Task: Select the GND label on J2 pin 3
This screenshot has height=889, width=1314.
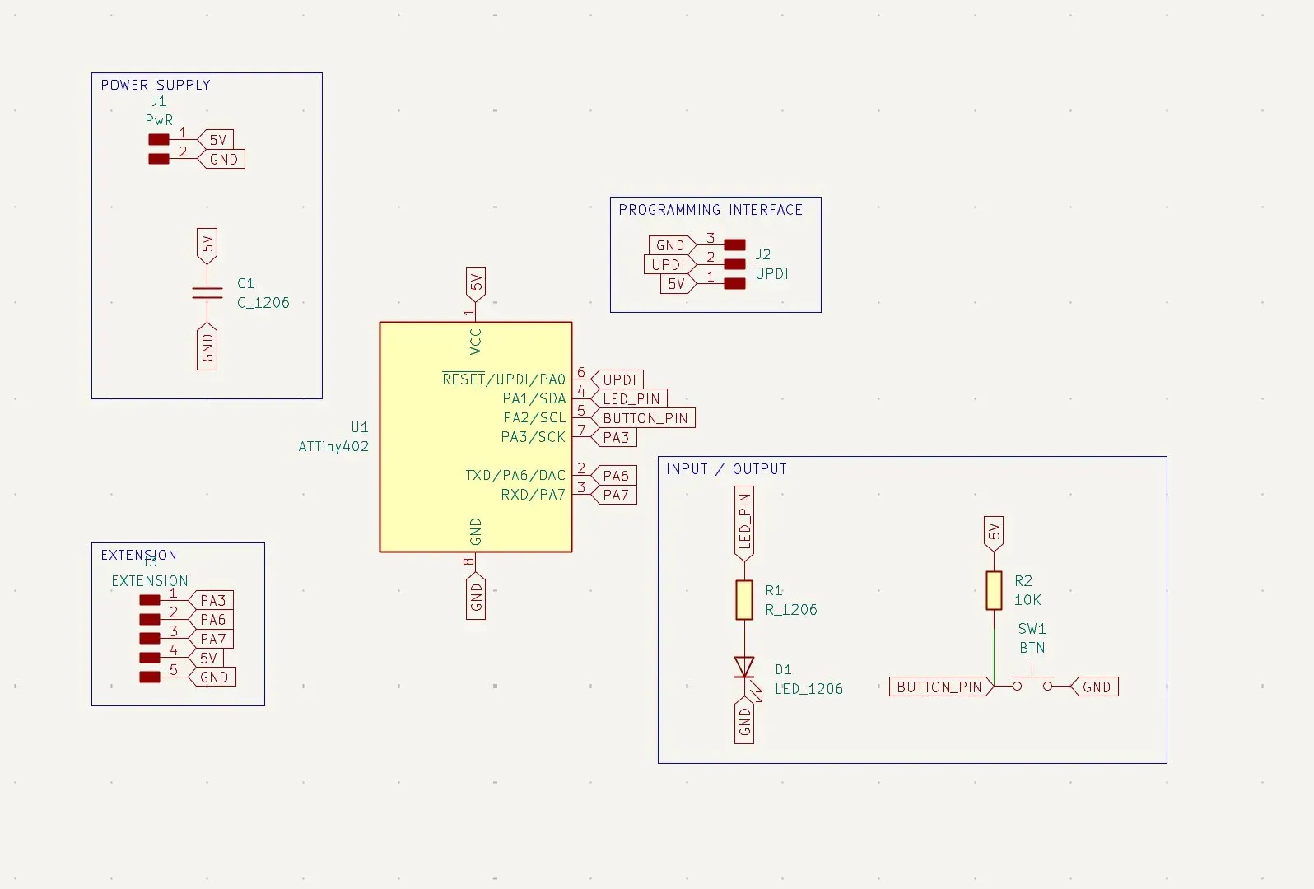Action: (x=673, y=245)
